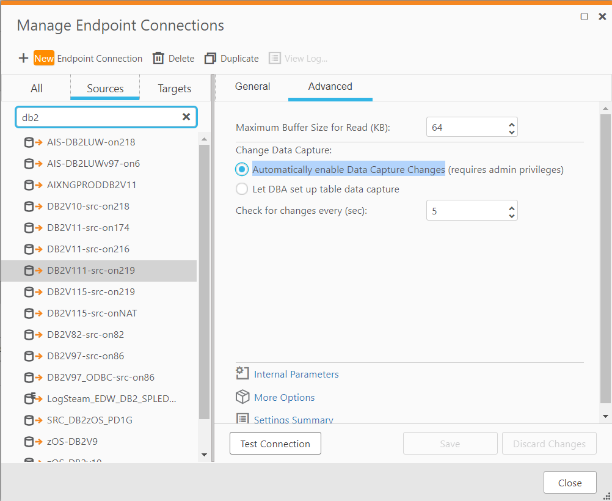The height and width of the screenshot is (501, 612).
Task: Select Let DBA set up table data capture
Action: pos(242,189)
